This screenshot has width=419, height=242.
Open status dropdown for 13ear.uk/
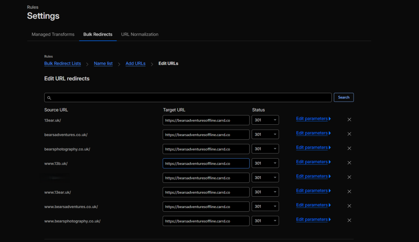click(265, 120)
